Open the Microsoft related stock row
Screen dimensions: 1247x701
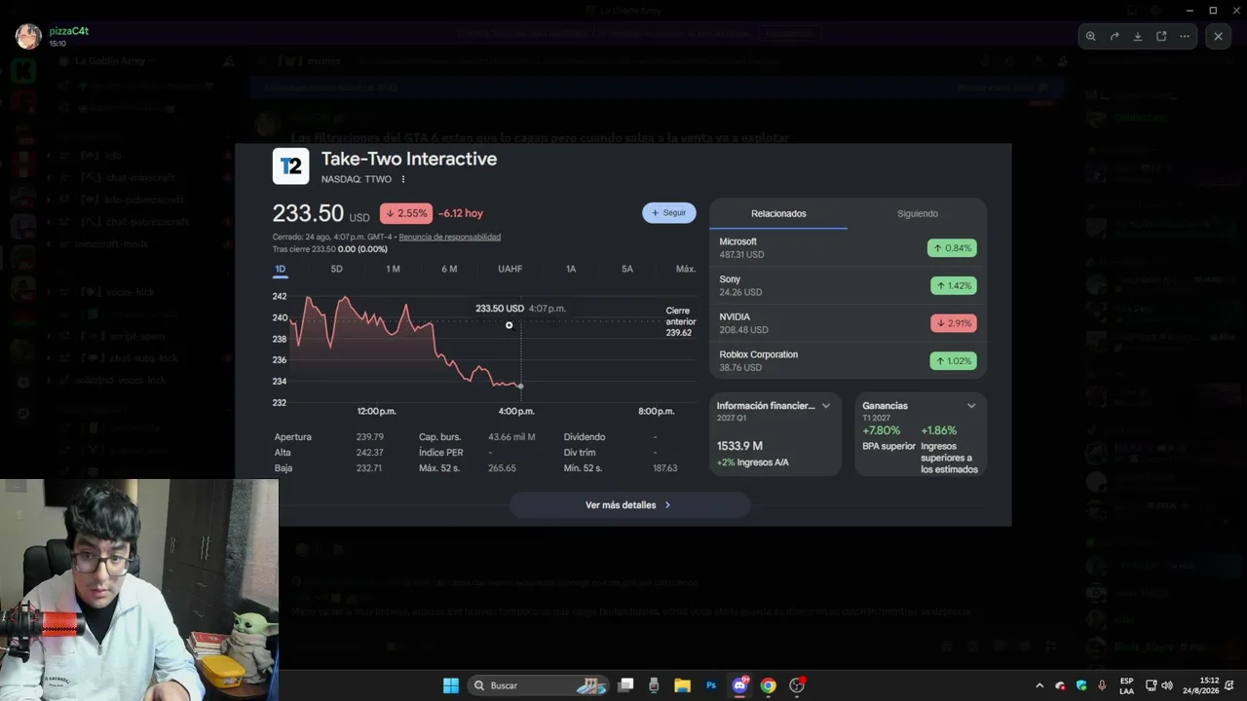pyautogui.click(x=848, y=247)
